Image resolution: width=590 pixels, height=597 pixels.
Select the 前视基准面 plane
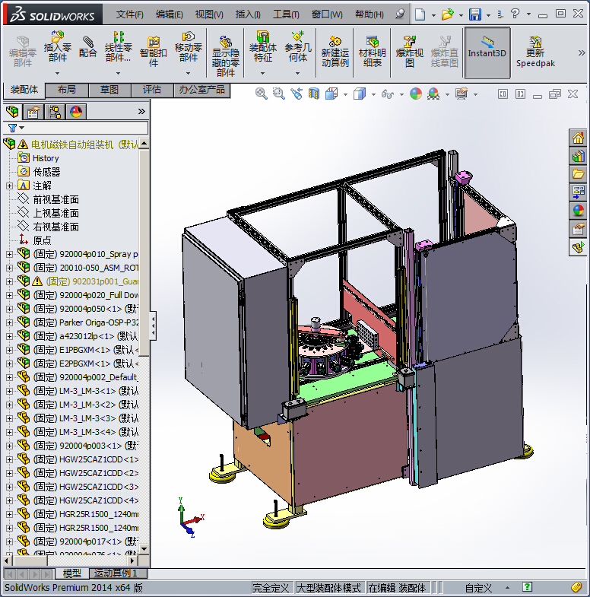click(56, 199)
